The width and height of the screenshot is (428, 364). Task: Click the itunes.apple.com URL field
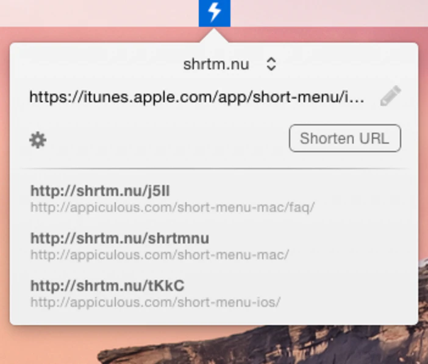197,97
